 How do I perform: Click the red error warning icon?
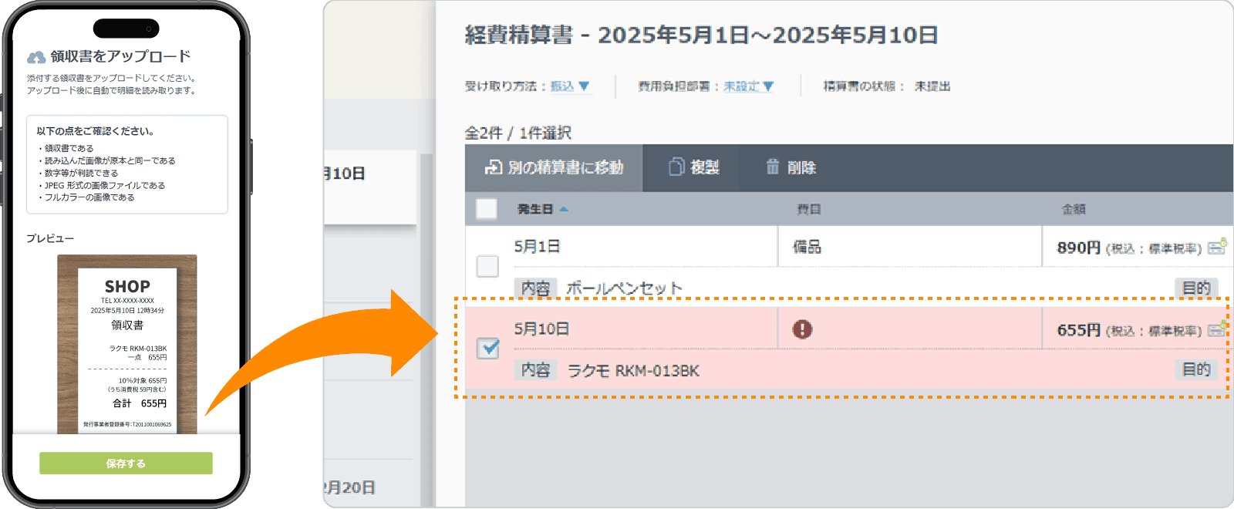802,329
